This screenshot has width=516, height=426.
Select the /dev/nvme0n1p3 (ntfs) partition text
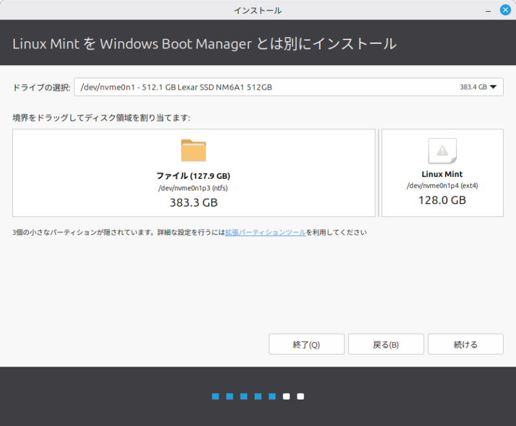tap(193, 188)
